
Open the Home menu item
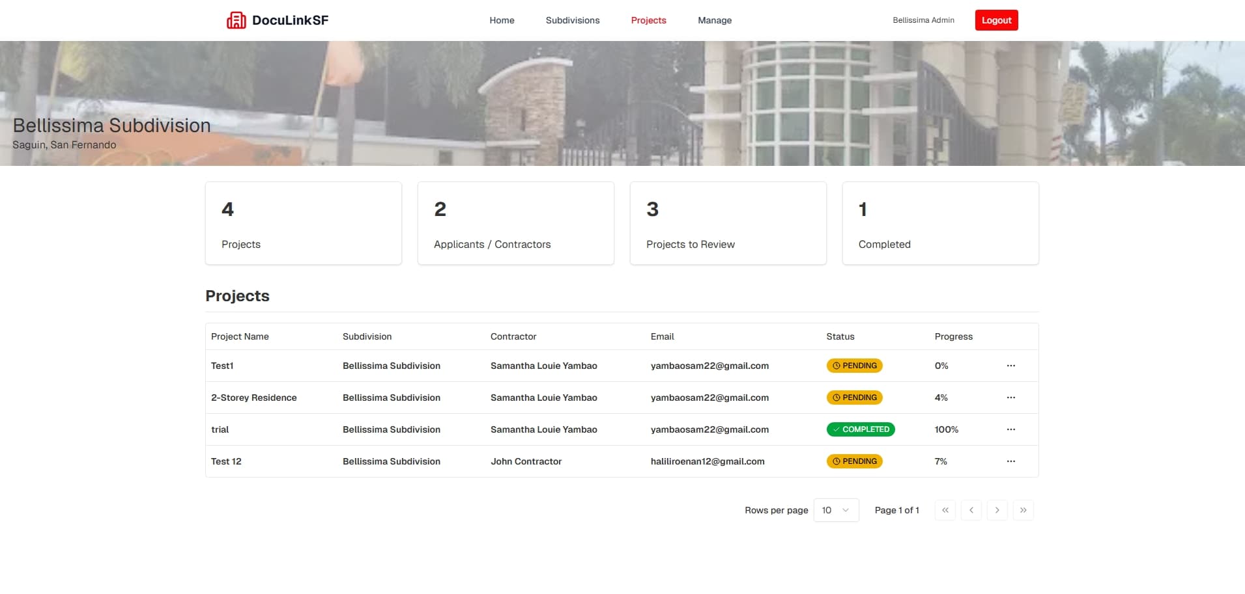point(502,20)
